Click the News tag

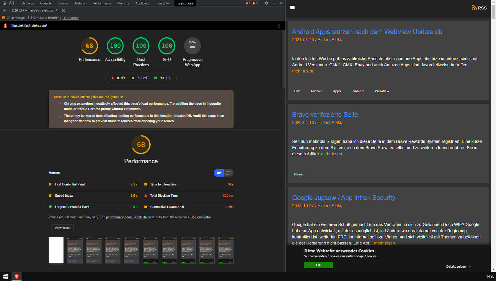coord(298,174)
